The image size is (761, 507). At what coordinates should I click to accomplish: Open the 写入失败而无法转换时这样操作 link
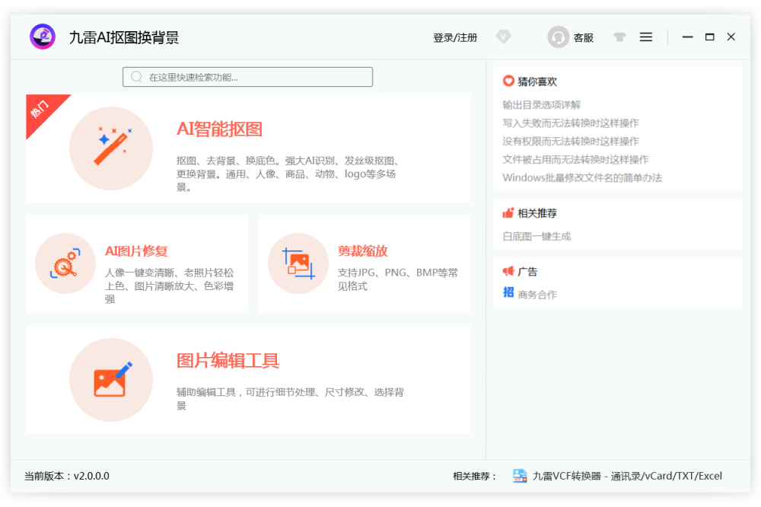(570, 123)
